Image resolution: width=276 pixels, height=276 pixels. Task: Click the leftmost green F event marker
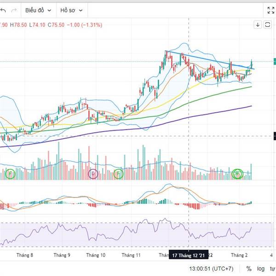tap(10, 174)
